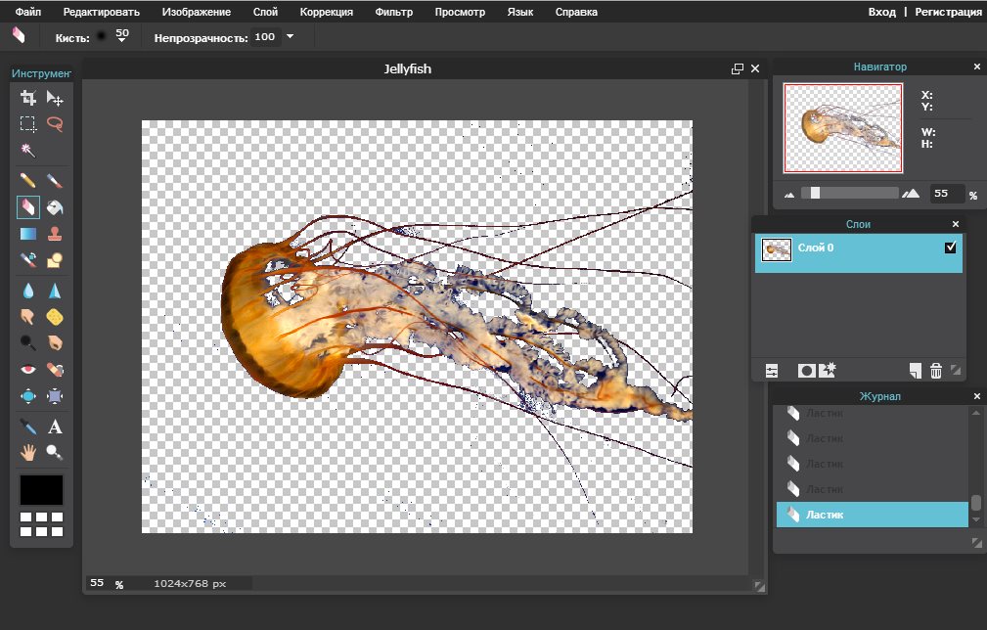This screenshot has height=630, width=987.
Task: Click the status bar zoom field 55
Action: point(98,583)
